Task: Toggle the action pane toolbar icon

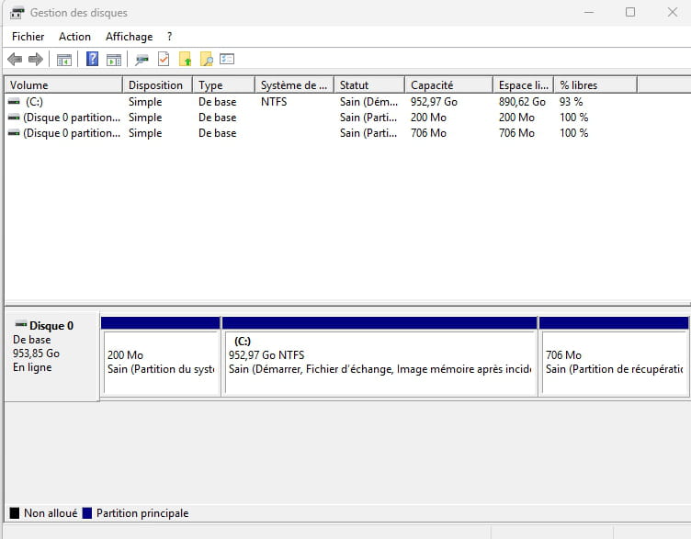Action: point(113,60)
